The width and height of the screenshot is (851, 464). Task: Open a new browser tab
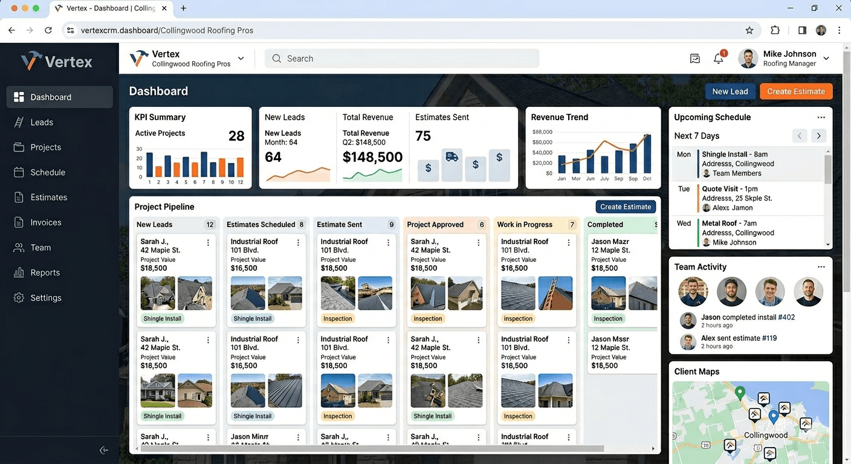183,8
